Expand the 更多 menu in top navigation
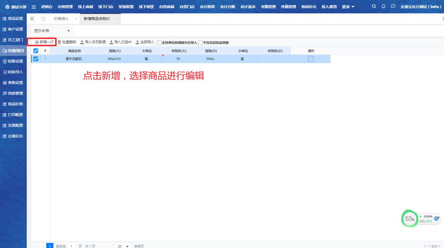The image size is (444, 248). point(348,7)
